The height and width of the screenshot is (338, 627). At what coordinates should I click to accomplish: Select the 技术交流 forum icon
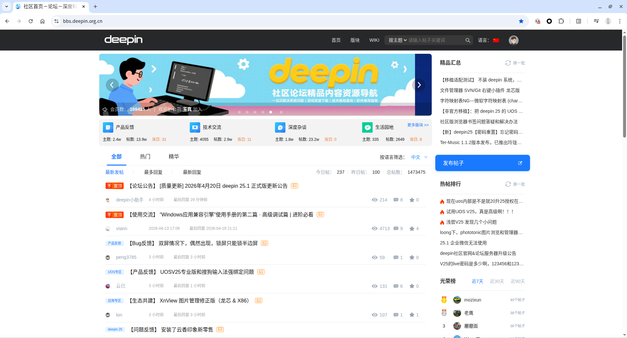(x=195, y=127)
